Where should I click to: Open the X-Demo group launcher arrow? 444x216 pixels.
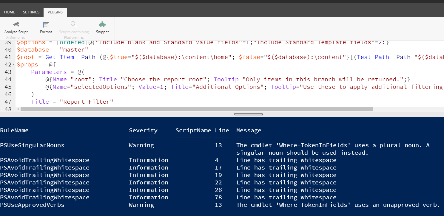[x=24, y=38]
